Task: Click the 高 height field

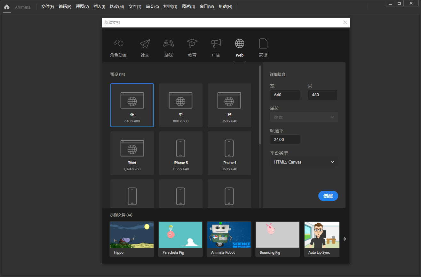Action: (x=323, y=95)
